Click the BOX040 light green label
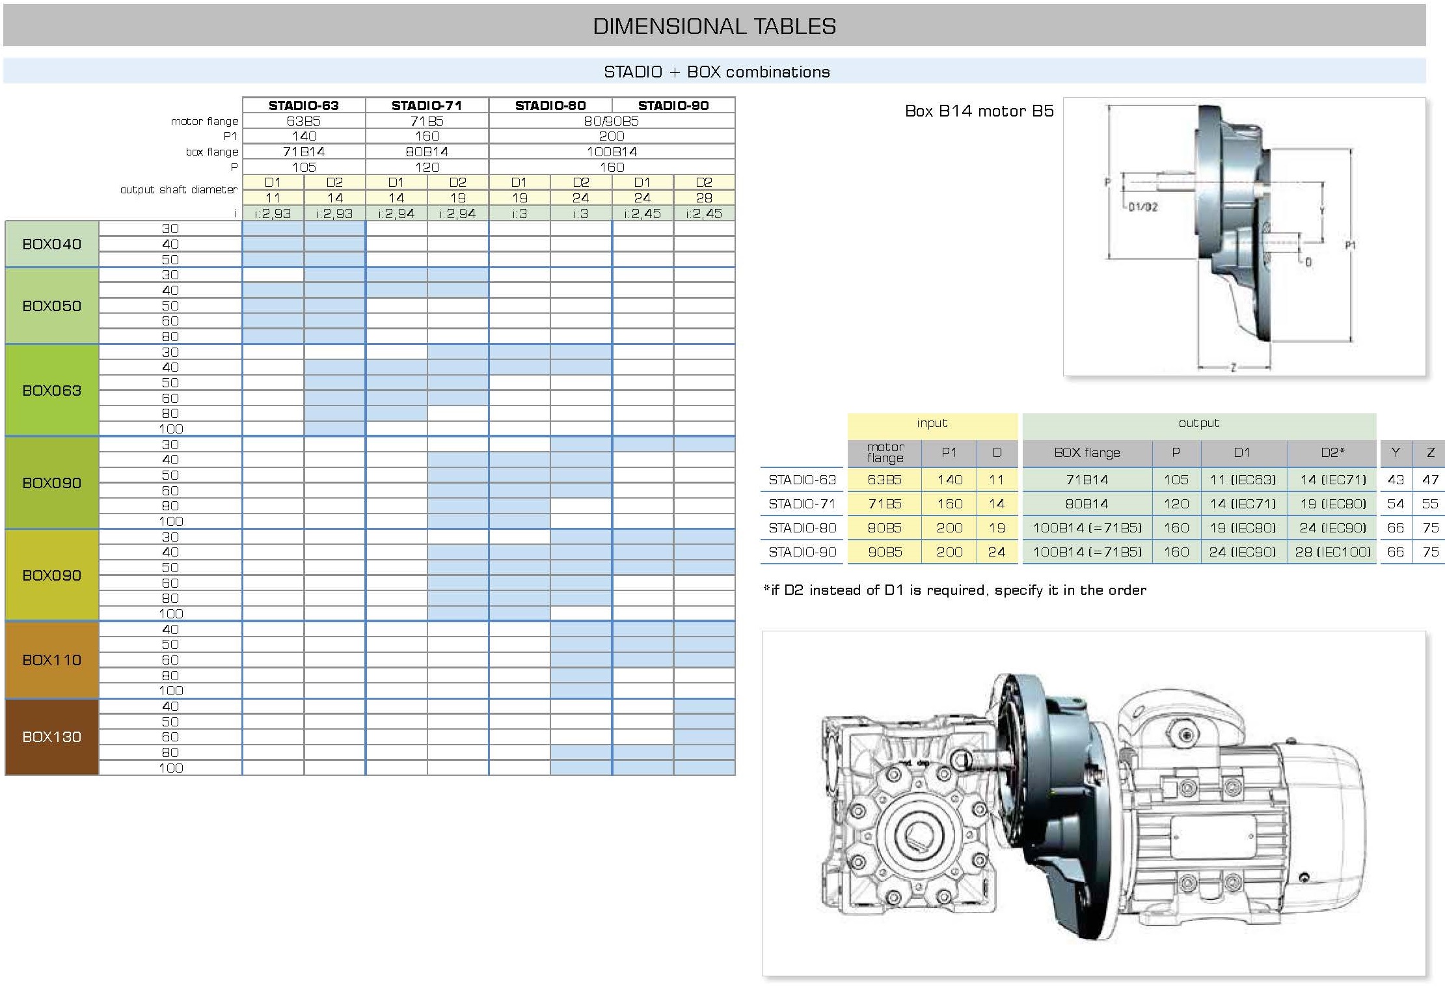The height and width of the screenshot is (990, 1445). click(x=52, y=244)
